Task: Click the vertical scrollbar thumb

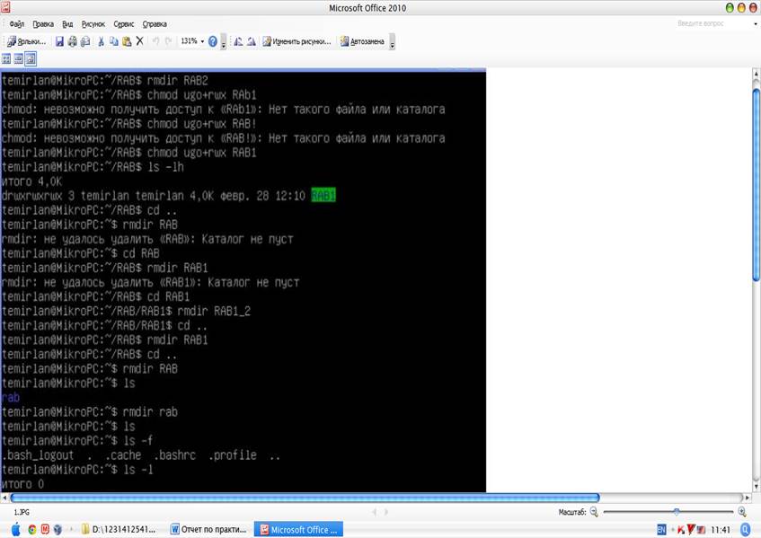Action: (756, 184)
